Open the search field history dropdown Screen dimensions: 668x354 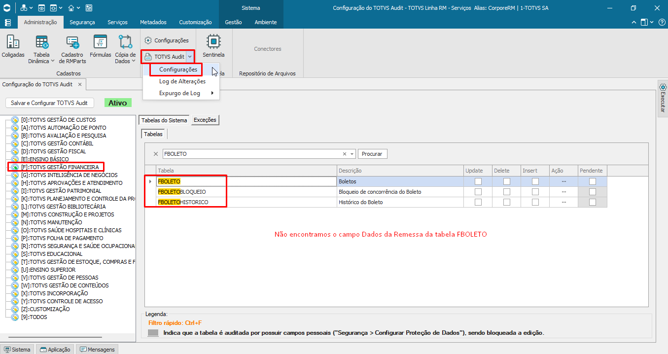pyautogui.click(x=352, y=154)
